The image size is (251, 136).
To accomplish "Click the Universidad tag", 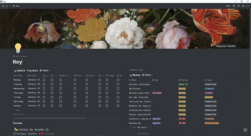I will pyautogui.click(x=212, y=123).
